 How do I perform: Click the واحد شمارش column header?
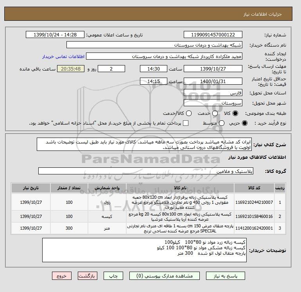click(x=107, y=188)
